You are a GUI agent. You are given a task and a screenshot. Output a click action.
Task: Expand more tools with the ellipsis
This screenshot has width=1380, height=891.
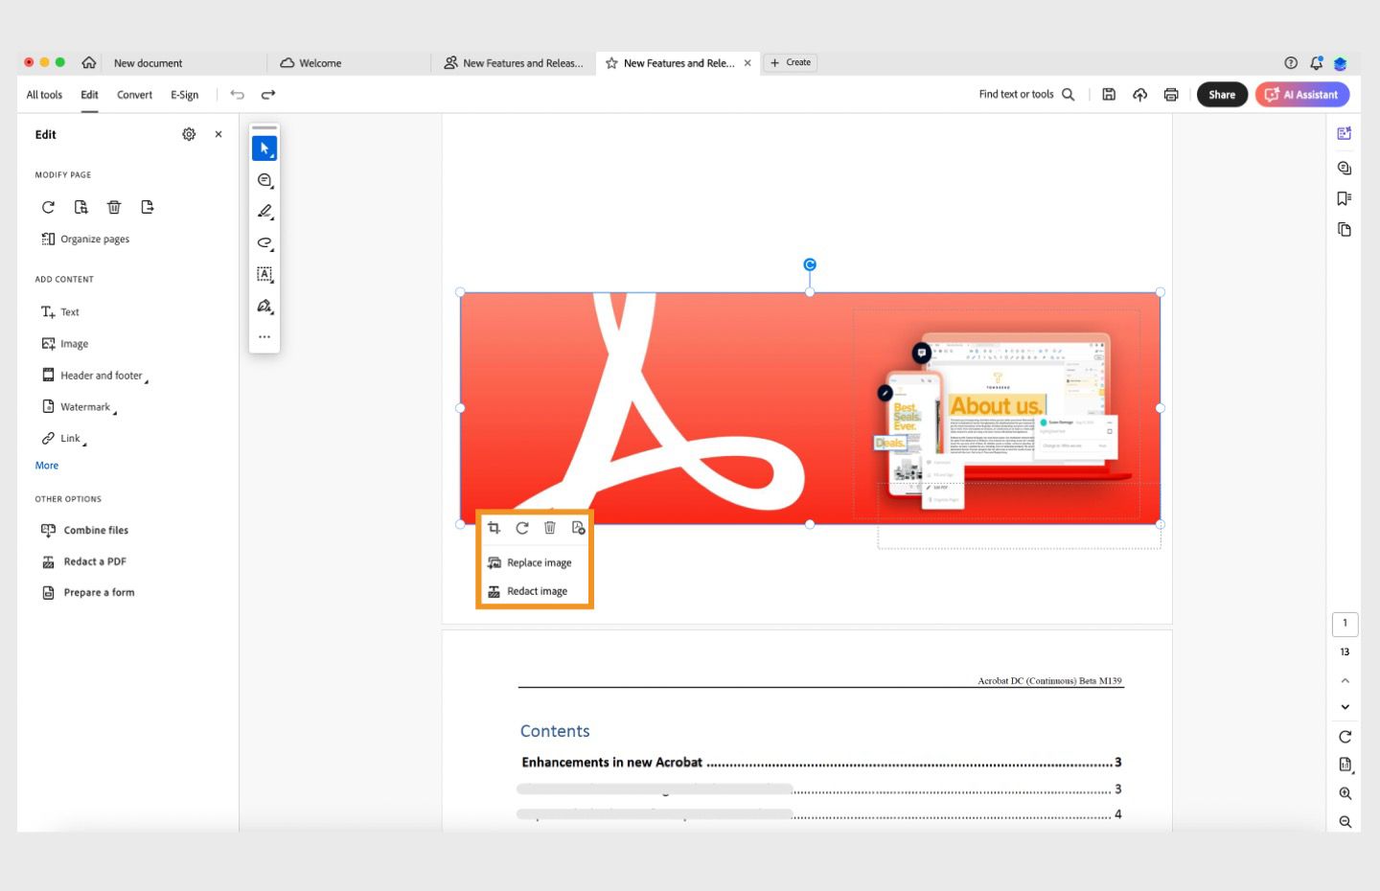coord(264,336)
